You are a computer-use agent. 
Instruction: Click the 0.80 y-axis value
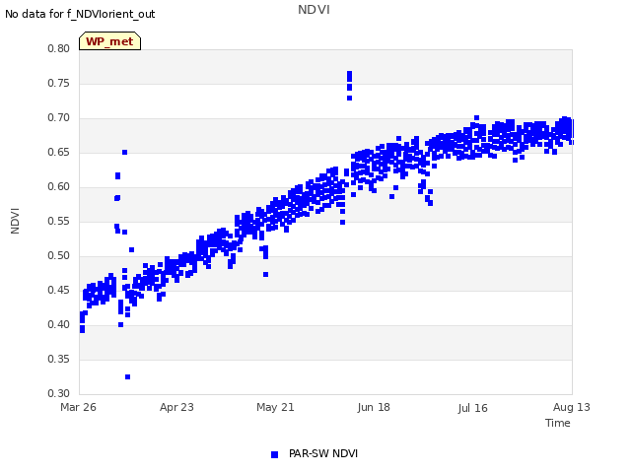[59, 48]
